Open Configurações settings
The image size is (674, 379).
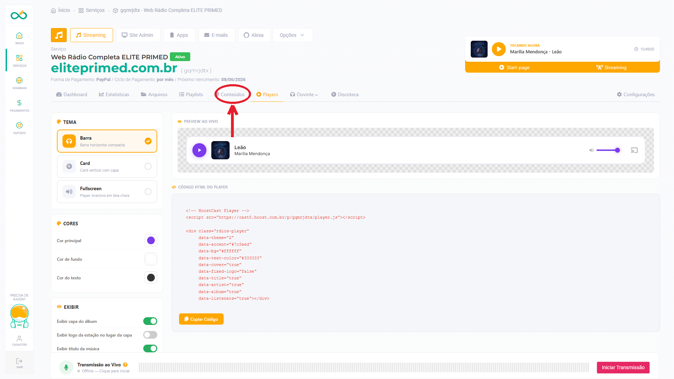[636, 94]
